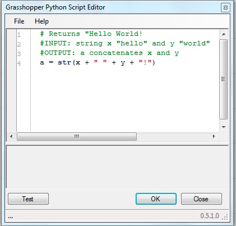
Task: Click the Test button
Action: [28, 199]
